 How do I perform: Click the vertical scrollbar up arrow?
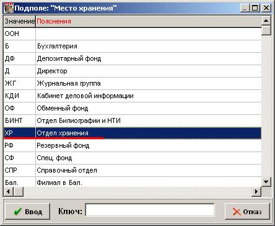pos(266,20)
